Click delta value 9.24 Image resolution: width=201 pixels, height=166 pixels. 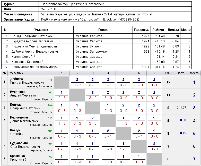click(176, 57)
